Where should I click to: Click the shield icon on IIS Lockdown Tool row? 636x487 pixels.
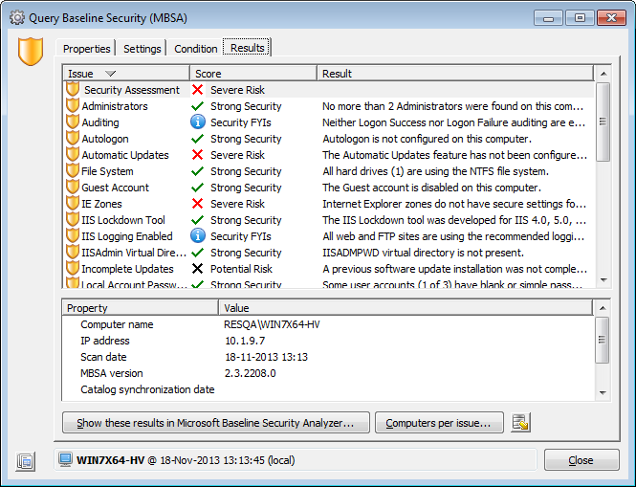click(73, 219)
